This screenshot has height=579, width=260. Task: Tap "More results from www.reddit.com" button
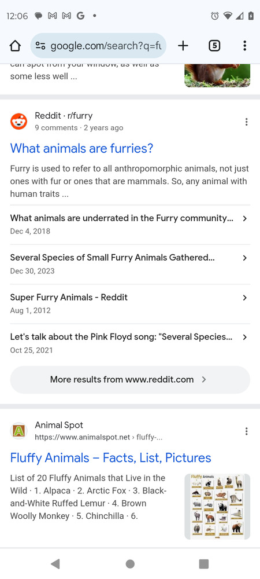130,380
